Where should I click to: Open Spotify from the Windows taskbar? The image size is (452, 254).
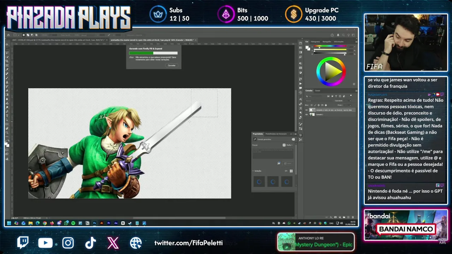point(73,223)
